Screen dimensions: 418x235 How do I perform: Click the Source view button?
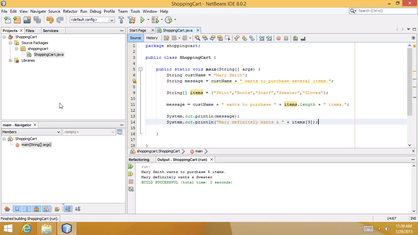point(135,38)
